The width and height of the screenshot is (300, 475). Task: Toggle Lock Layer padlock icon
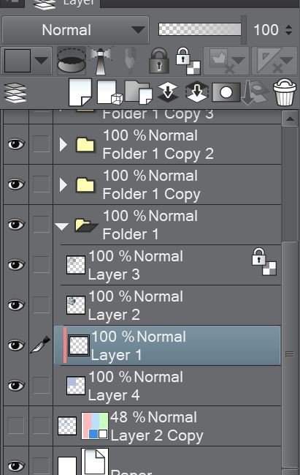(159, 60)
